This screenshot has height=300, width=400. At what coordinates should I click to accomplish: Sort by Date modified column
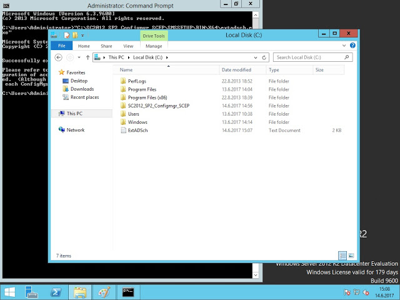tap(236, 70)
